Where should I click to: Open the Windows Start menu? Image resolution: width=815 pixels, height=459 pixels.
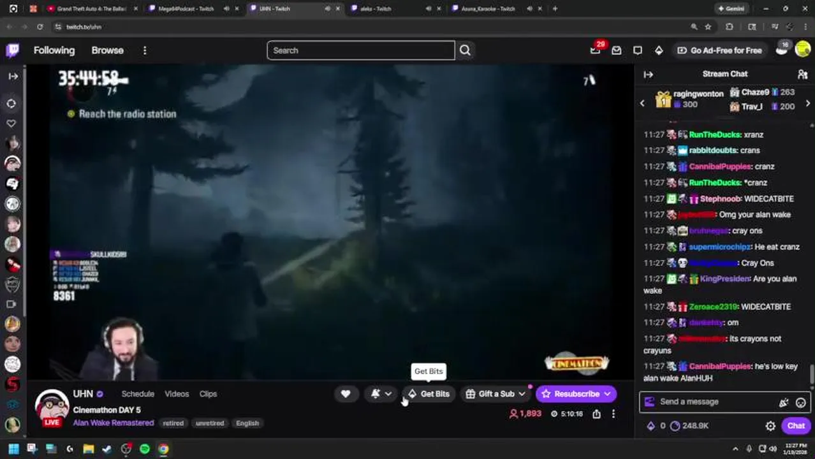point(13,449)
